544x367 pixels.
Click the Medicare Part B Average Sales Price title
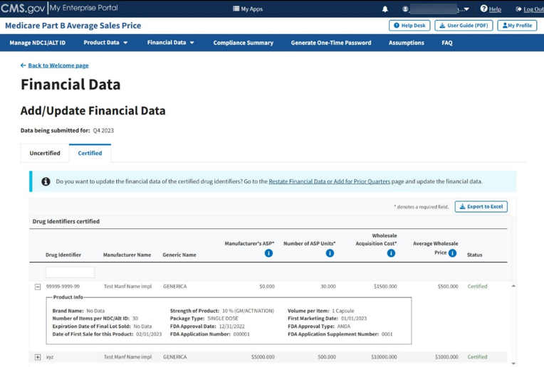[73, 26]
